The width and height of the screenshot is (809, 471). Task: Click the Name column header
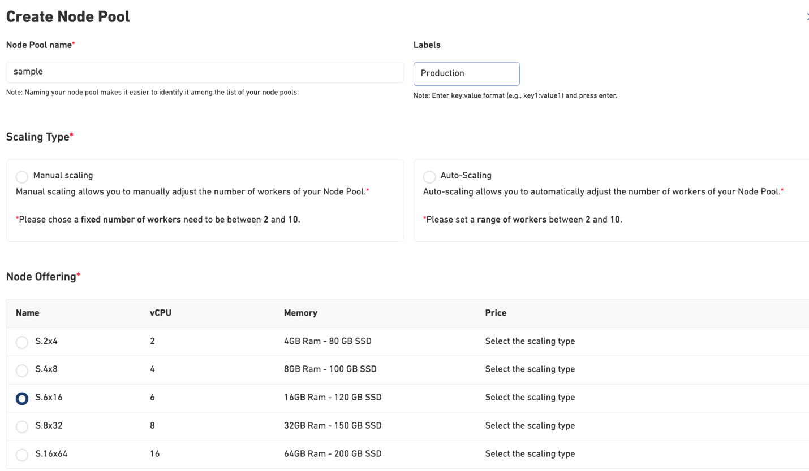point(28,313)
